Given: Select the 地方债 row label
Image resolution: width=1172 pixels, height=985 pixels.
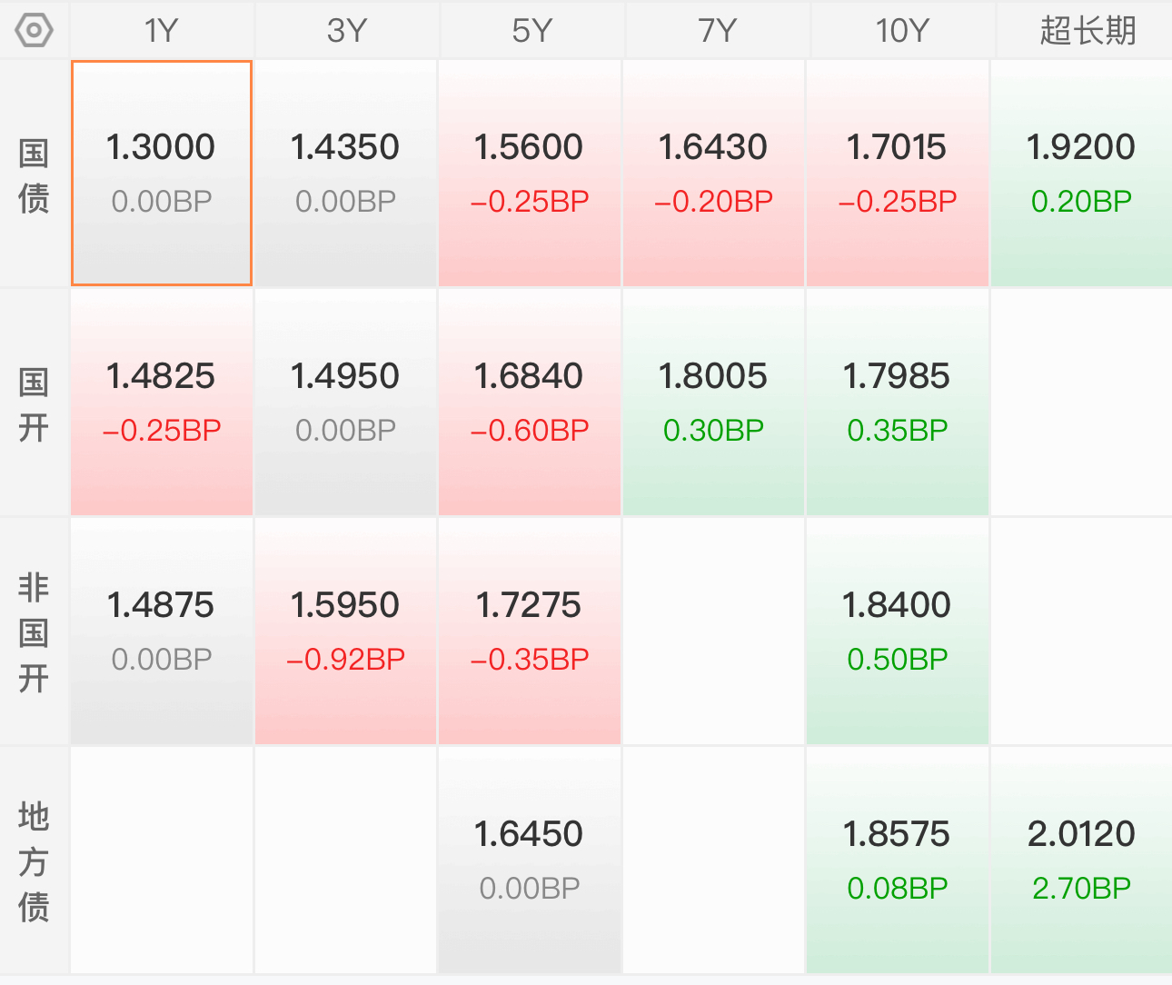Looking at the screenshot, I should (x=34, y=861).
